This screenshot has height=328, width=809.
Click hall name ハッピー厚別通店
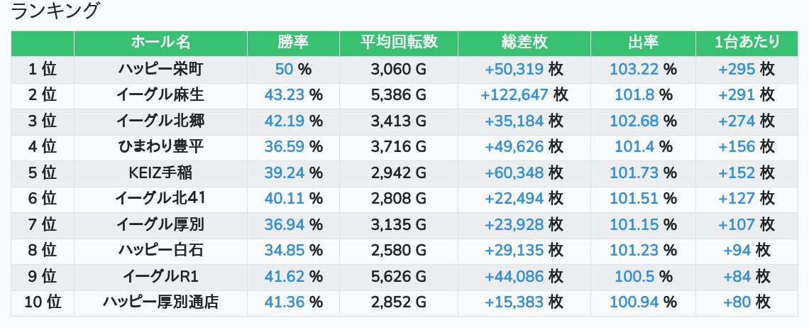coord(160,302)
